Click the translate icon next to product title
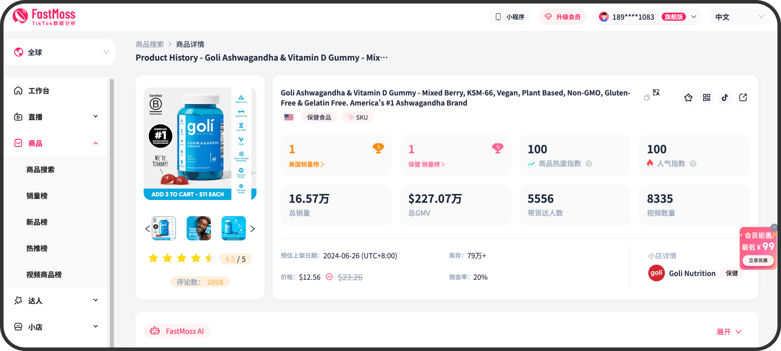The height and width of the screenshot is (351, 781). [656, 92]
